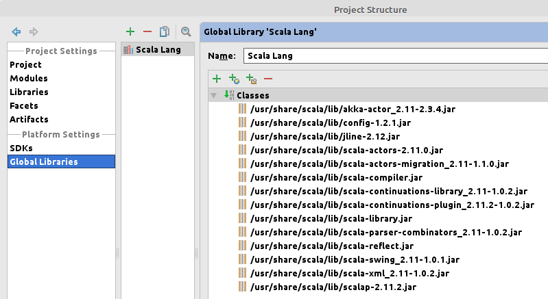
Task: Add a new global library
Action: pos(130,31)
